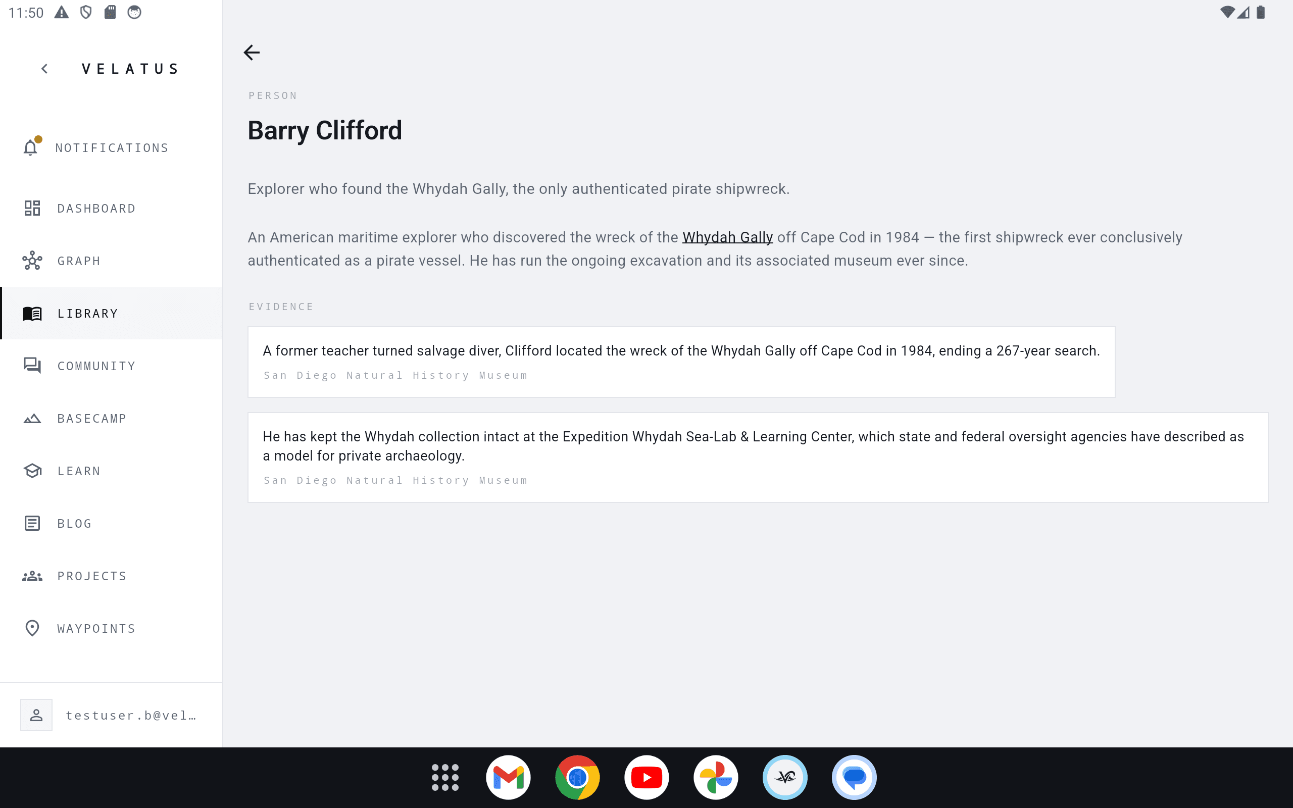Click the Wi-Fi status icon

(x=1227, y=12)
